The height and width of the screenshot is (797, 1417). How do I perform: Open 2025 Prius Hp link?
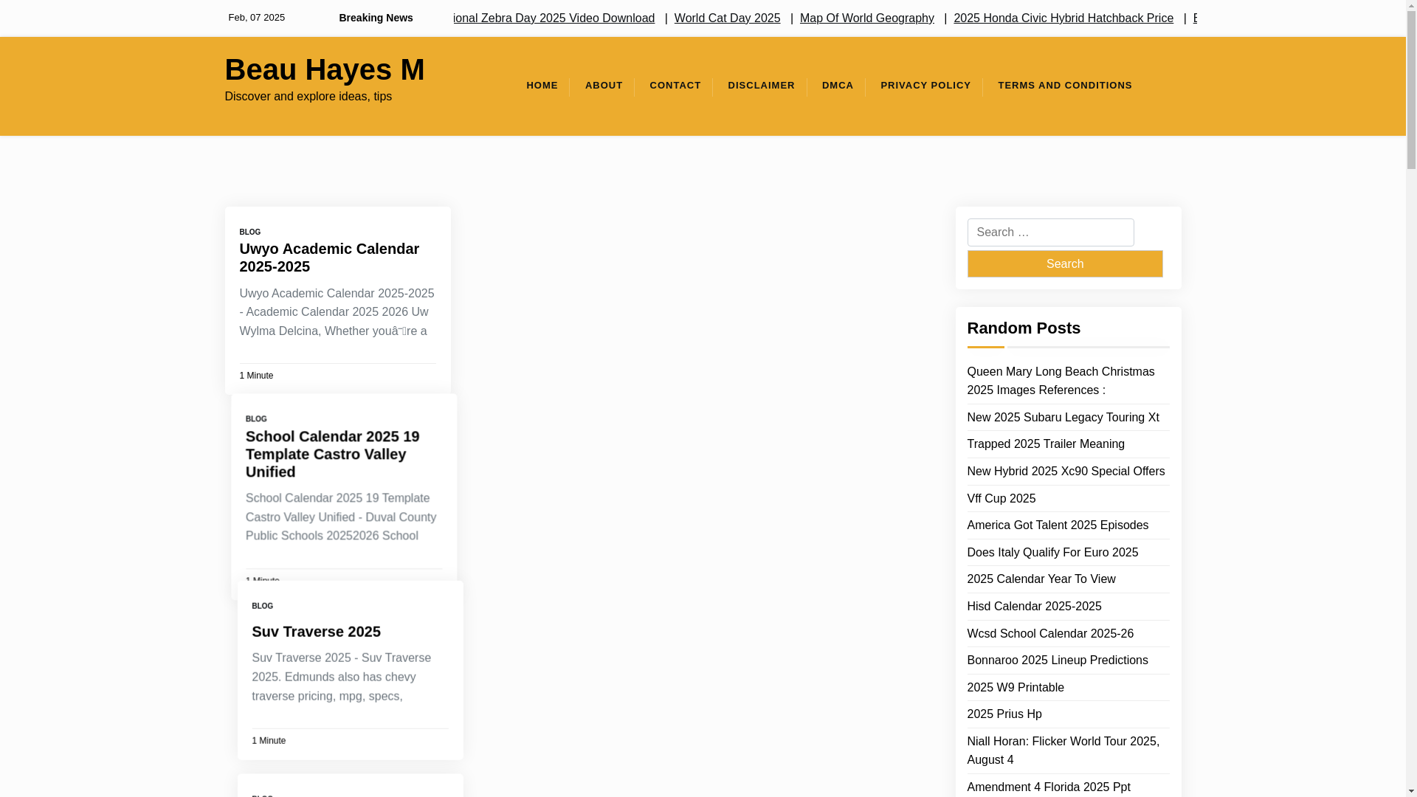(1004, 714)
